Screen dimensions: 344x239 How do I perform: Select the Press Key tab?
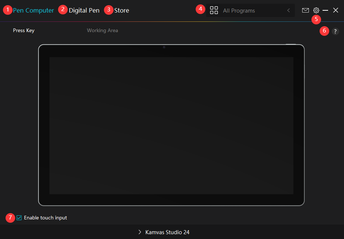point(24,30)
